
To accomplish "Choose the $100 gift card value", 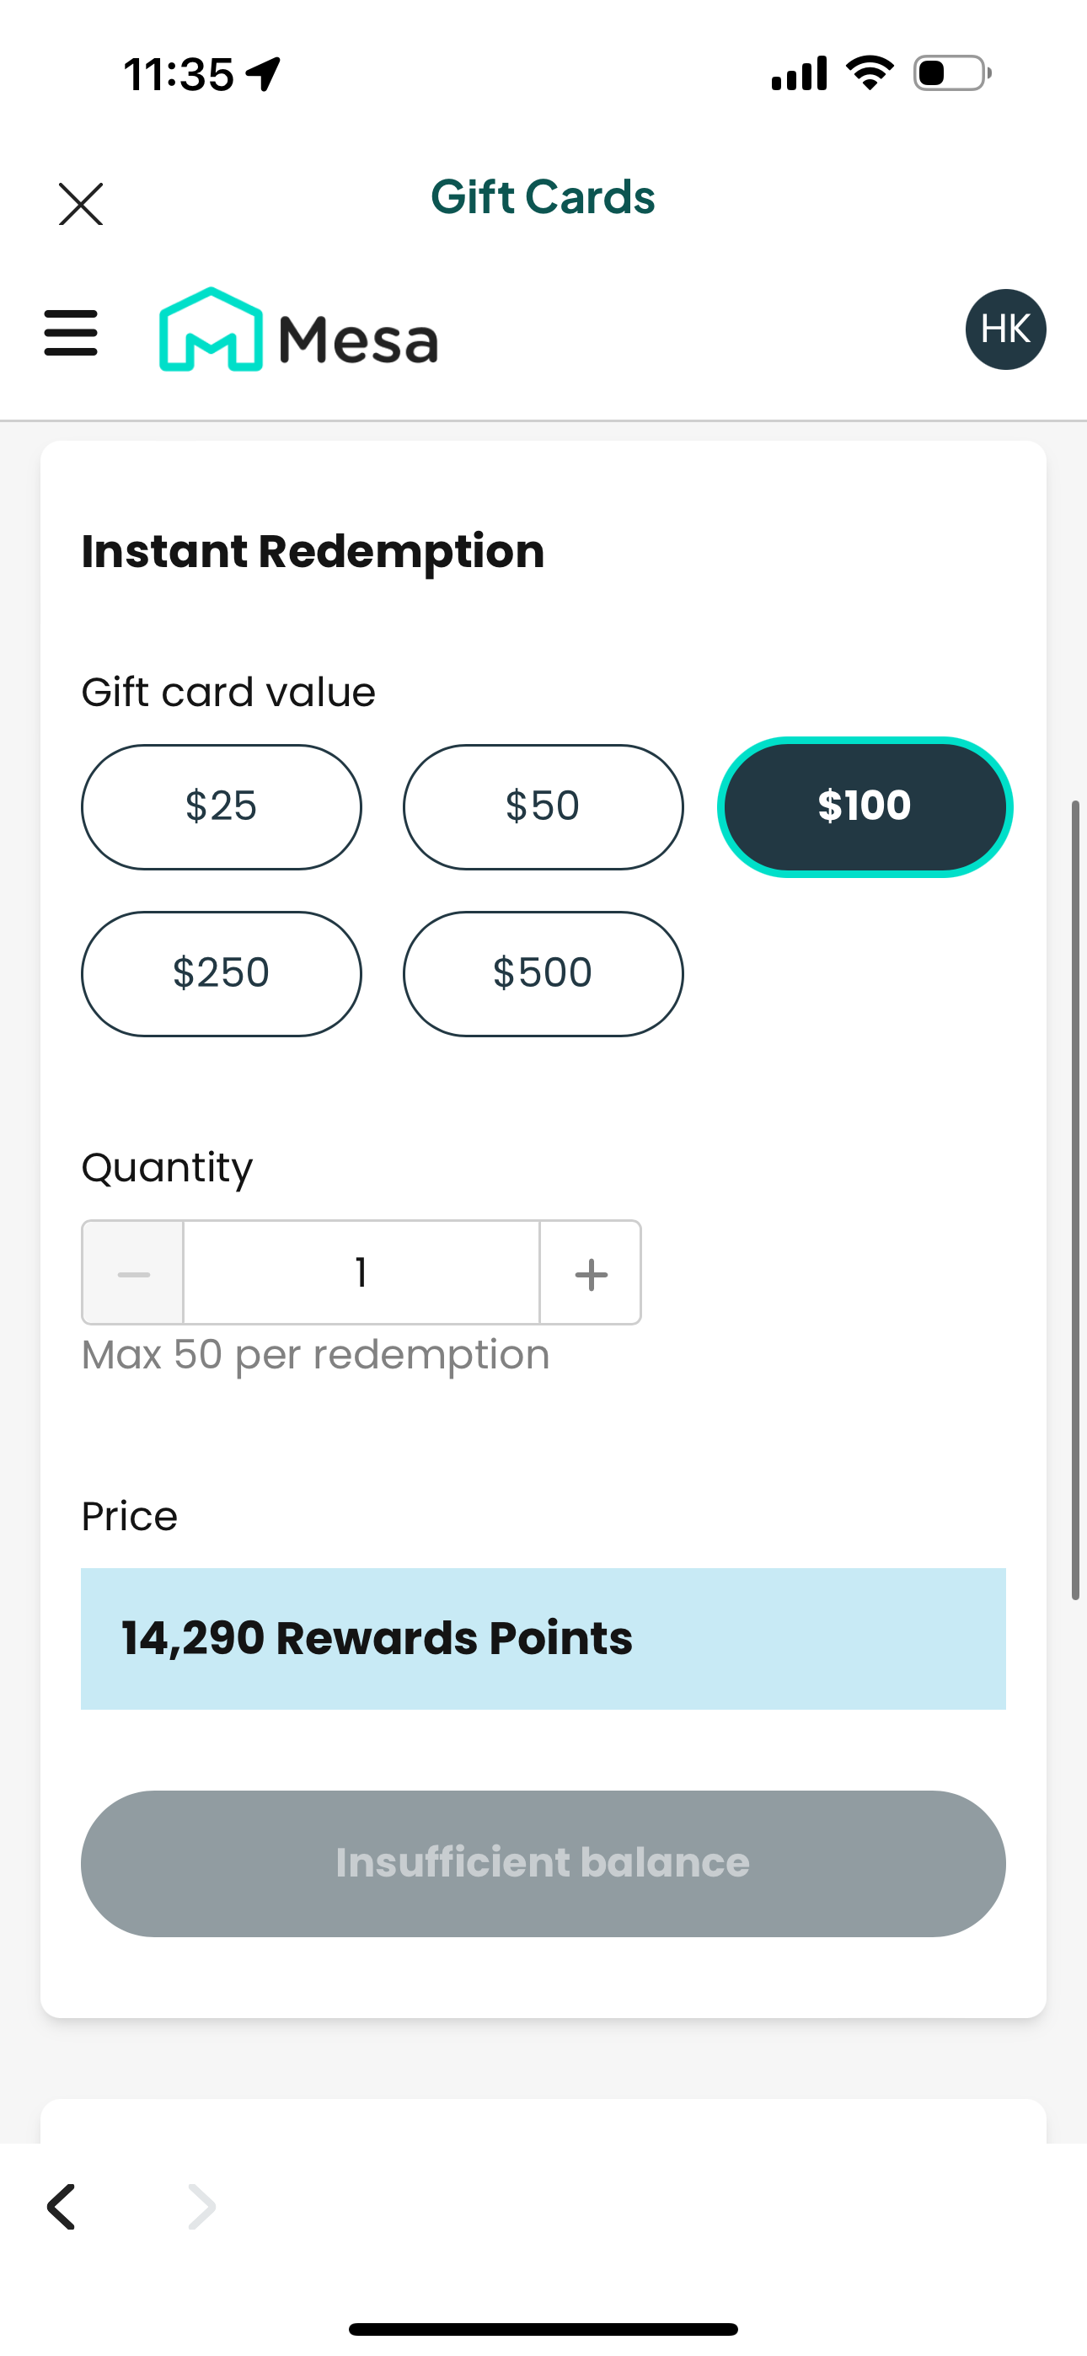I will (x=864, y=806).
